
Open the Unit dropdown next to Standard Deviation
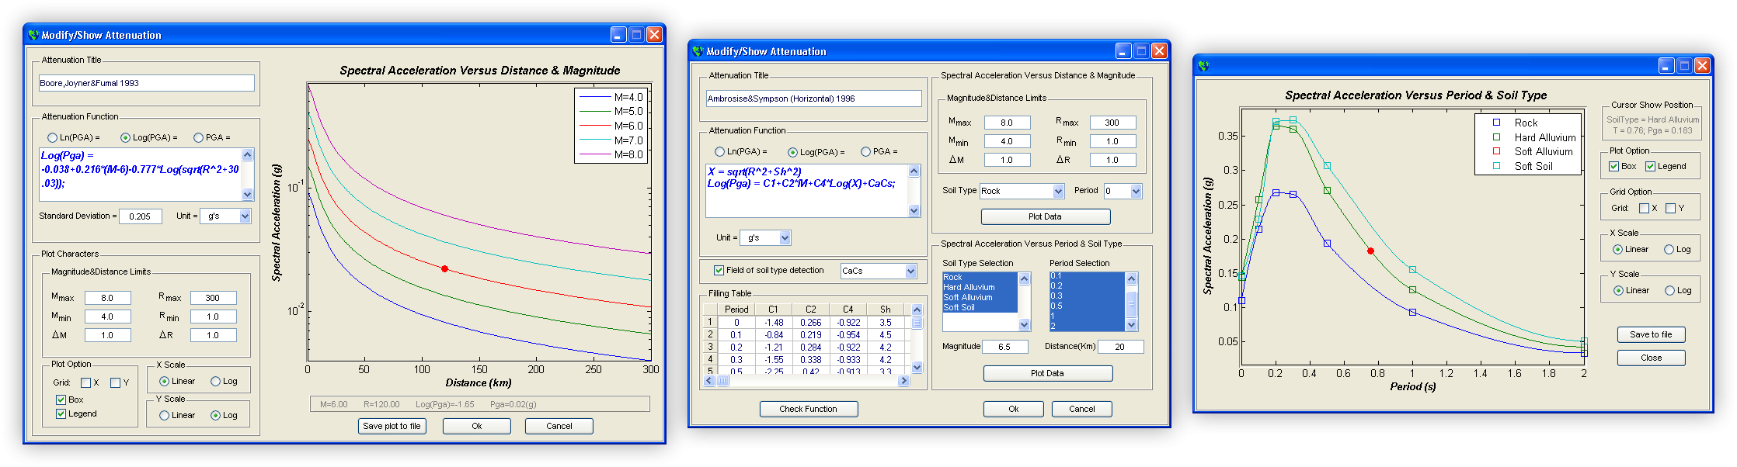pyautogui.click(x=245, y=216)
